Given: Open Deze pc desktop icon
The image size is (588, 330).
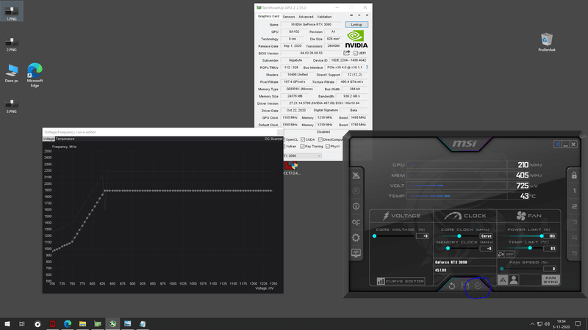Looking at the screenshot, I should pyautogui.click(x=11, y=73).
